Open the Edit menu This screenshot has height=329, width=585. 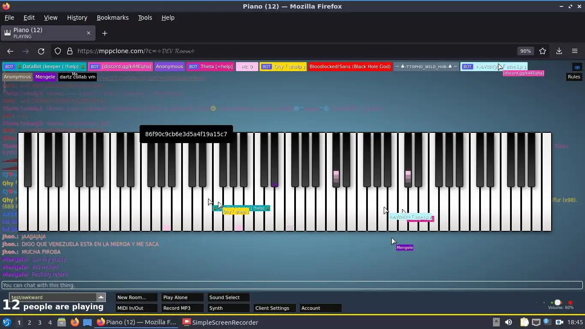29,18
